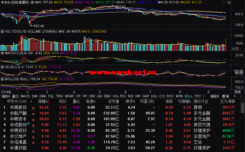245x152 pixels.
Task: Switch to the DMA indicator tab
Action: click(43, 96)
